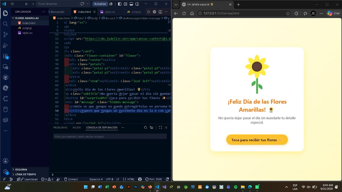Switch to the script.js editor tab
This screenshot has width=342, height=192.
pyautogui.click(x=134, y=12)
